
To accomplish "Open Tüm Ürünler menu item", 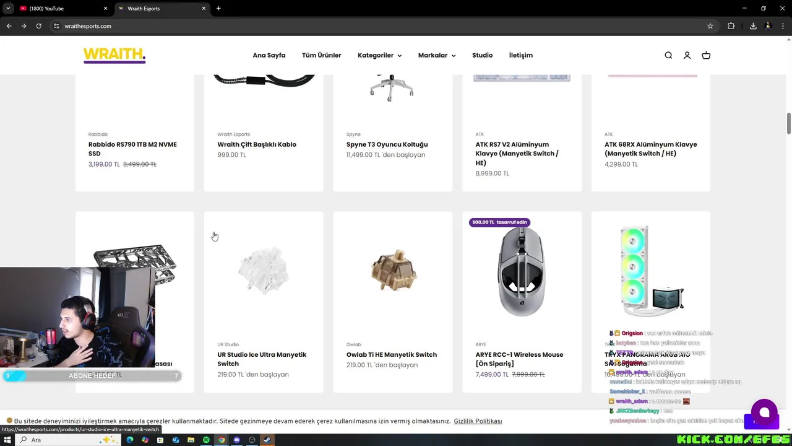I will point(321,55).
